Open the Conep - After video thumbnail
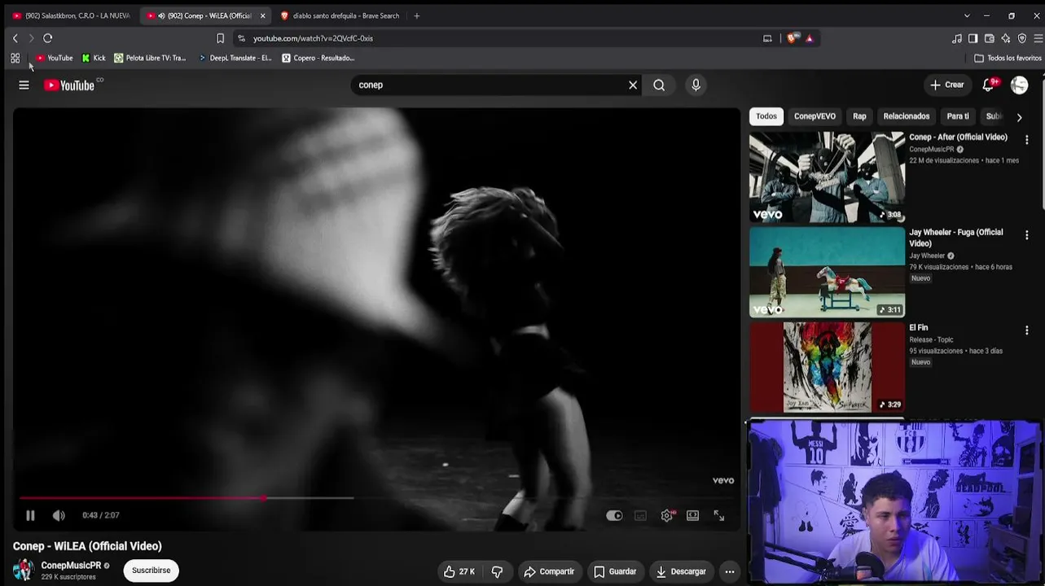This screenshot has width=1045, height=586. (827, 177)
